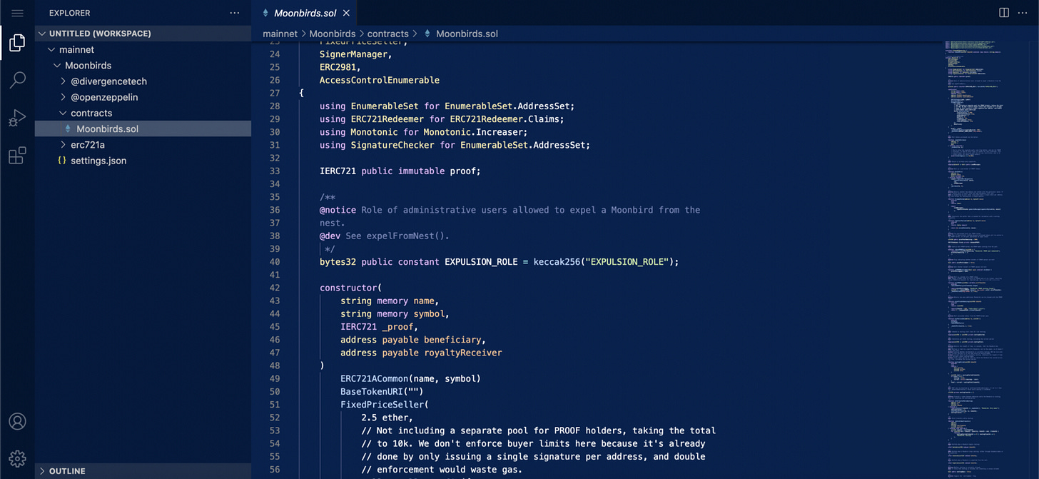This screenshot has height=479, width=1039.
Task: Click AccessControlEnumerable on line 26
Action: (x=380, y=80)
